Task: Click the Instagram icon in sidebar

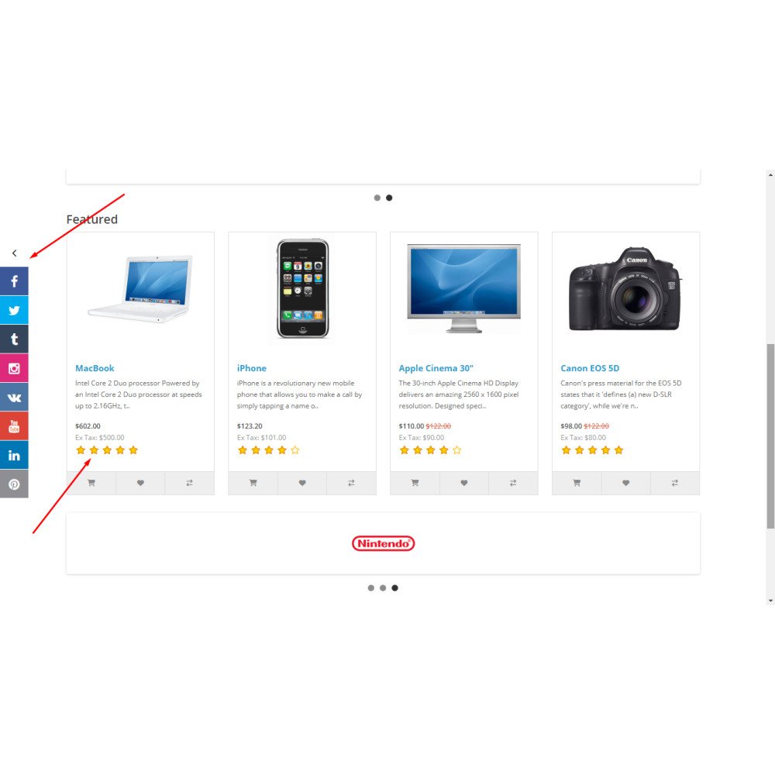Action: pos(14,368)
